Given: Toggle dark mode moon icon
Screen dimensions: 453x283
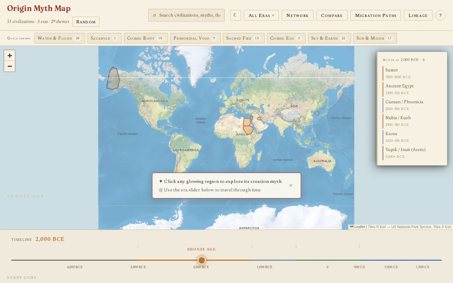Looking at the screenshot, I should point(236,15).
